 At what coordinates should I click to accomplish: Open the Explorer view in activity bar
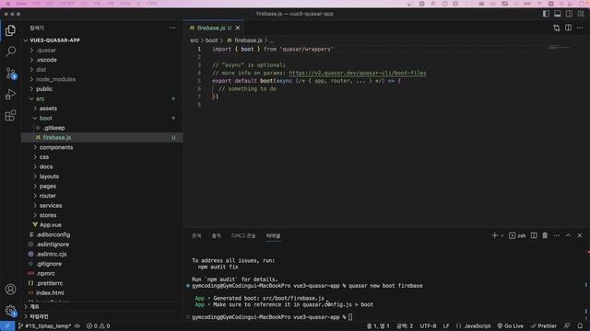[10, 30]
